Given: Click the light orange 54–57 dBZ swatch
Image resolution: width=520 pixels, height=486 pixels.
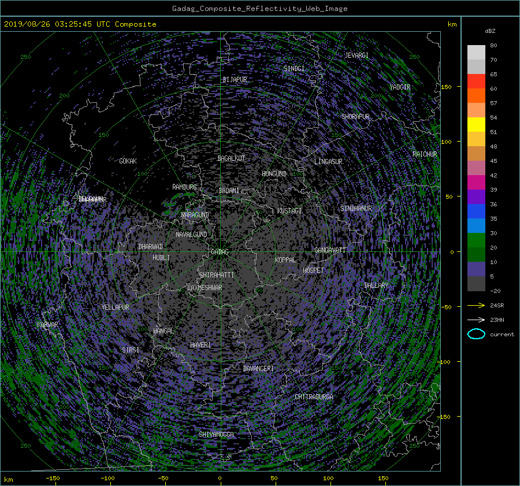Looking at the screenshot, I should coord(476,110).
